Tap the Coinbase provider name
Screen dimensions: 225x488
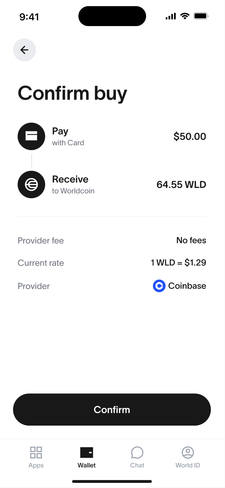pyautogui.click(x=187, y=286)
